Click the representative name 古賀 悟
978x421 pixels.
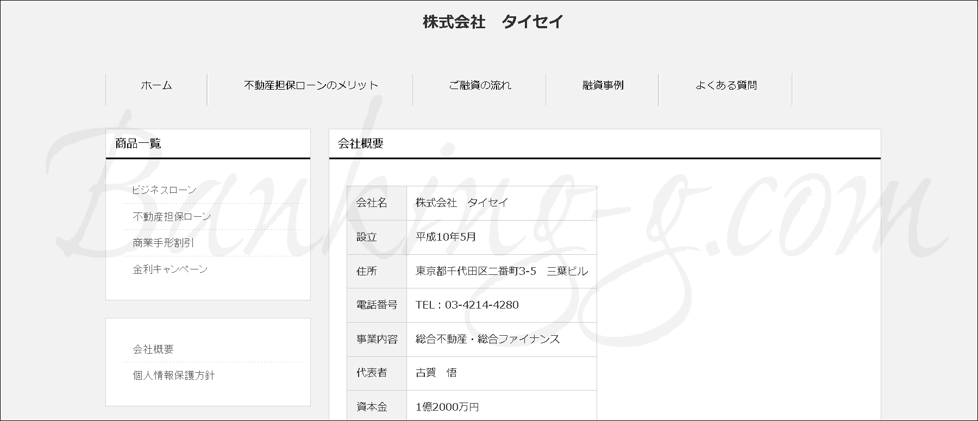click(436, 373)
